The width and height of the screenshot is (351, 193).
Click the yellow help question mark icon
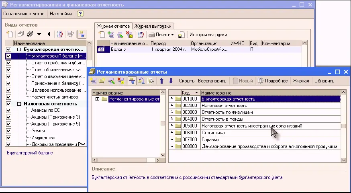(80, 14)
